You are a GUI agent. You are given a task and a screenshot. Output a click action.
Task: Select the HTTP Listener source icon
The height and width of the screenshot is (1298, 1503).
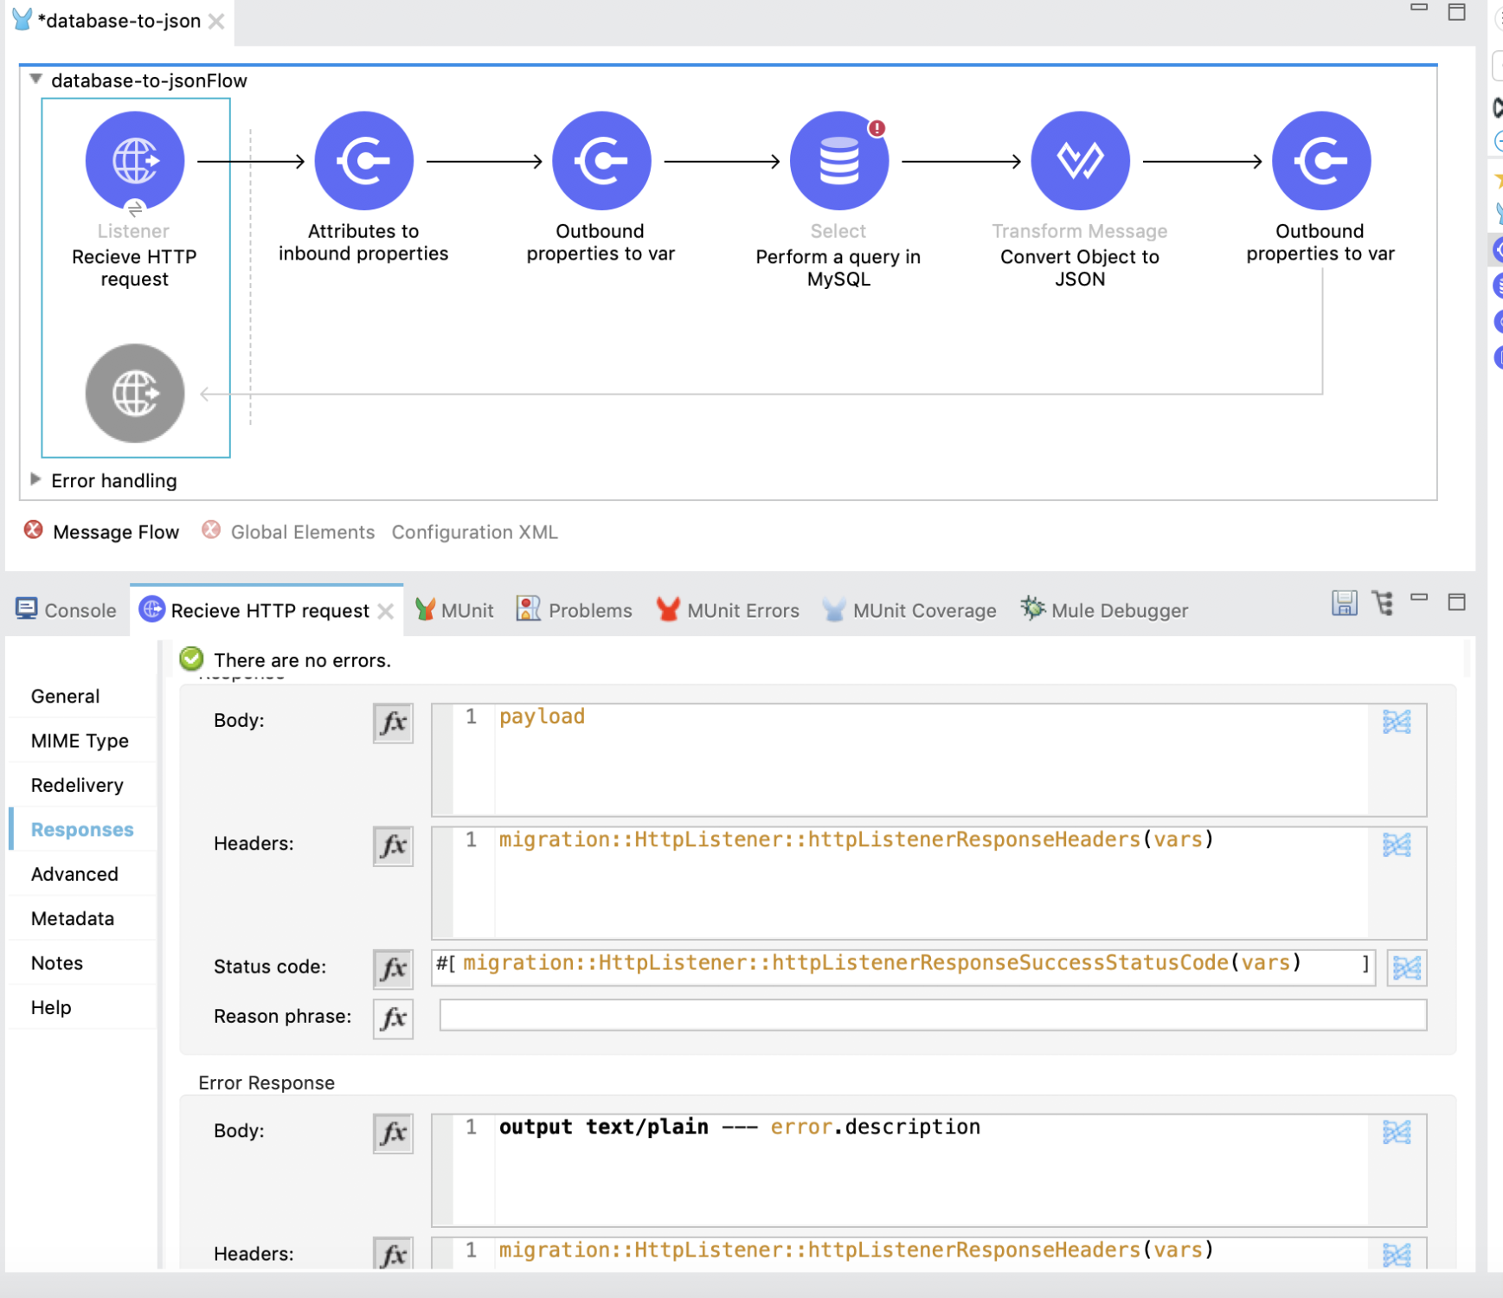(135, 161)
